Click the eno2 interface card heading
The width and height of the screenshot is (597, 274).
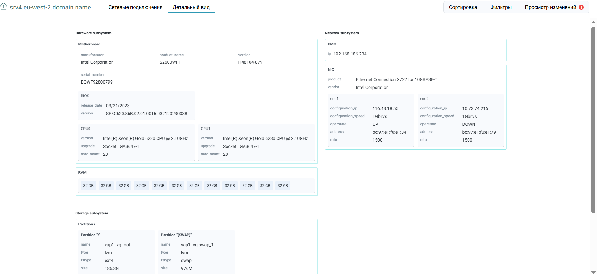[x=424, y=99]
